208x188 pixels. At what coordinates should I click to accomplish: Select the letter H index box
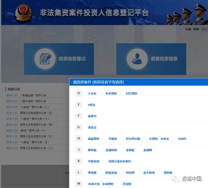(79, 138)
